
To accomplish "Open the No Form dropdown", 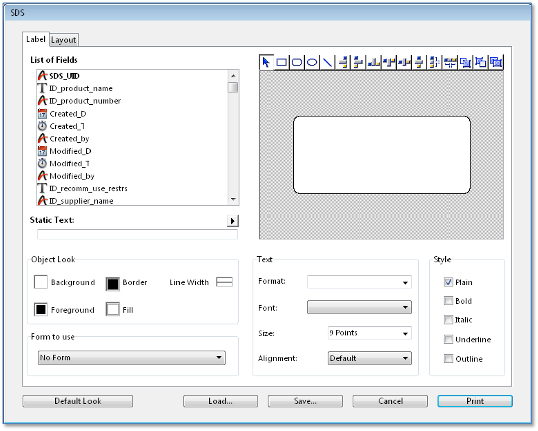I will (131, 358).
